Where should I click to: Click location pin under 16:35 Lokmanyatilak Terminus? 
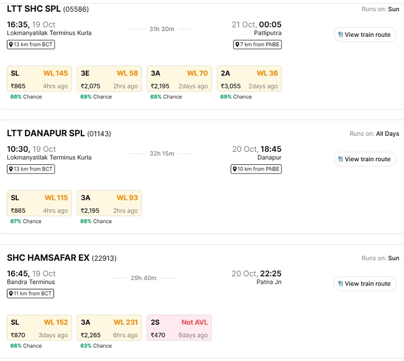(11, 45)
